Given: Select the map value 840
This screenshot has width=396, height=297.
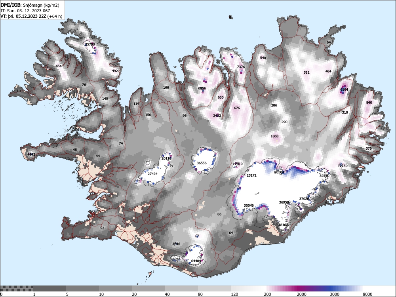Looking at the screenshot, I should click(x=369, y=103).
